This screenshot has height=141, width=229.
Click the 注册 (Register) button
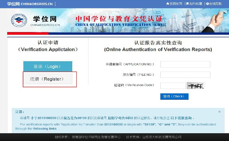coord(48,79)
